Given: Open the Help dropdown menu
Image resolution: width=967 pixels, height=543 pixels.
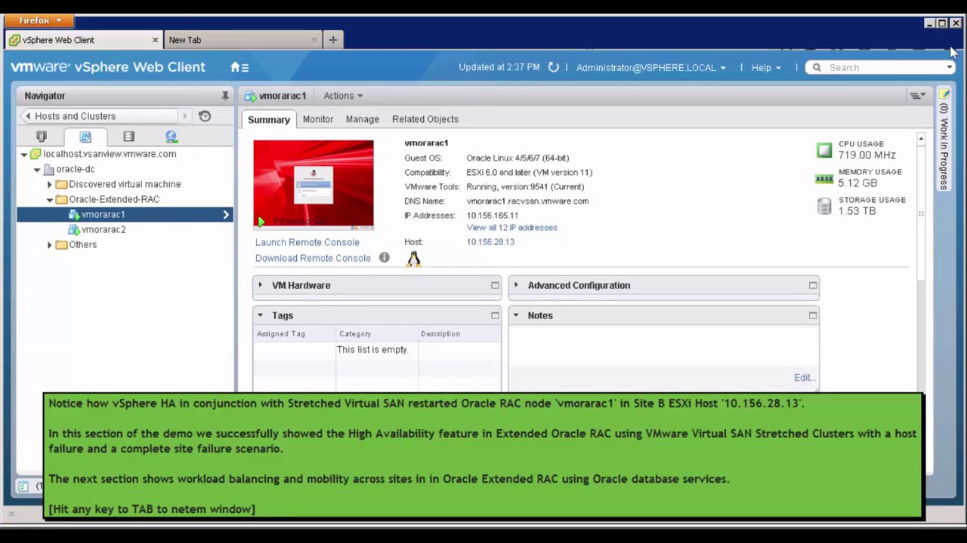Looking at the screenshot, I should click(x=766, y=67).
